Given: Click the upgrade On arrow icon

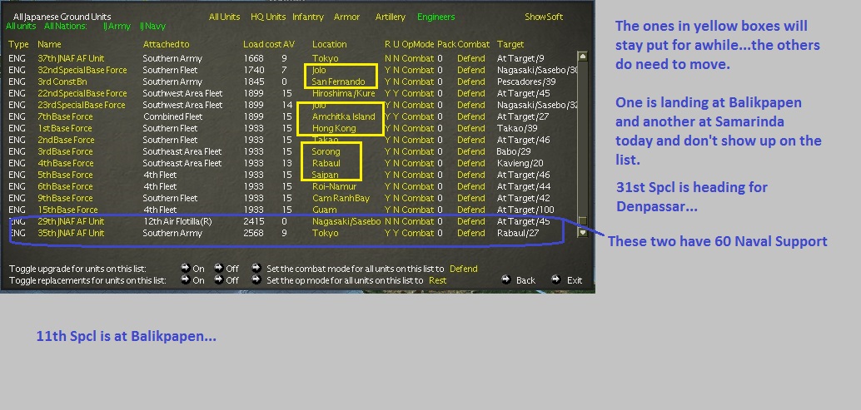Looking at the screenshot, I should coord(186,268).
